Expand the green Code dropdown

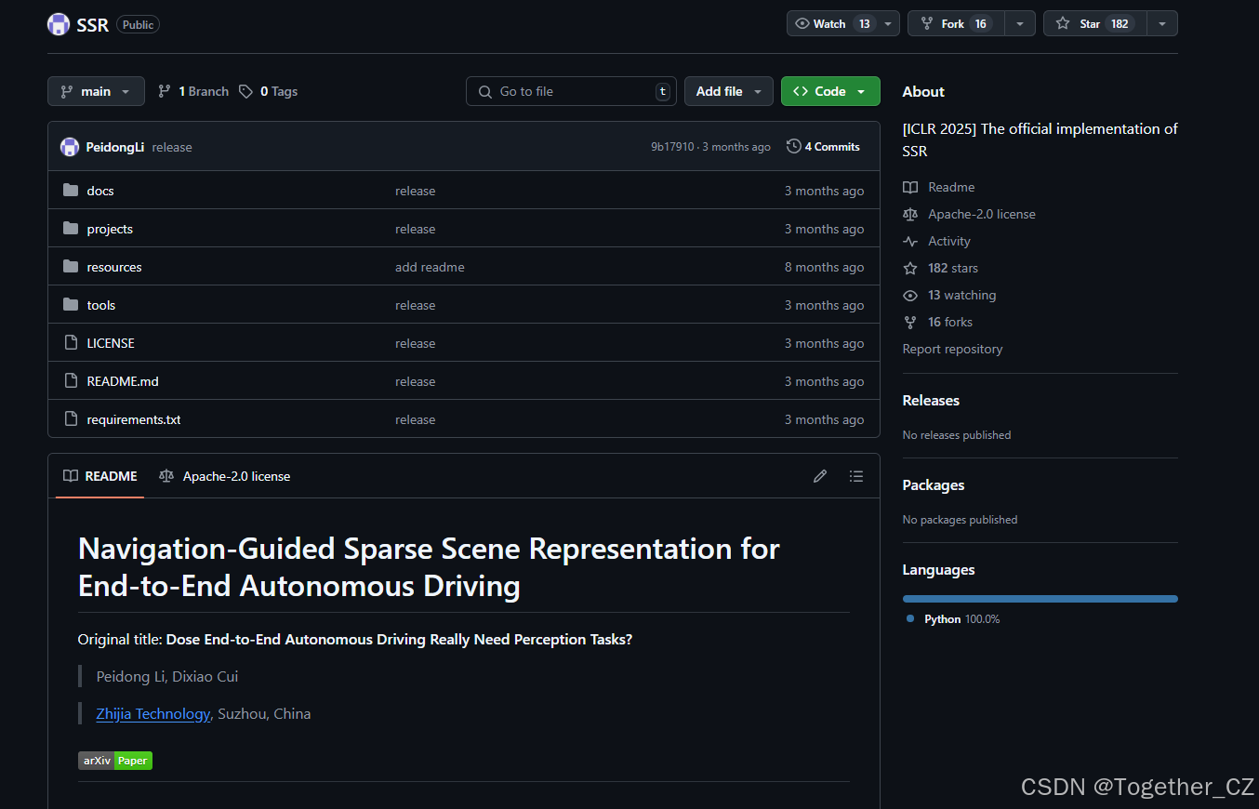tap(830, 91)
